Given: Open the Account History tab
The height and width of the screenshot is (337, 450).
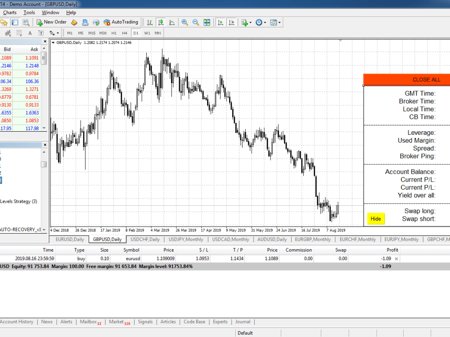Looking at the screenshot, I should 17,322.
